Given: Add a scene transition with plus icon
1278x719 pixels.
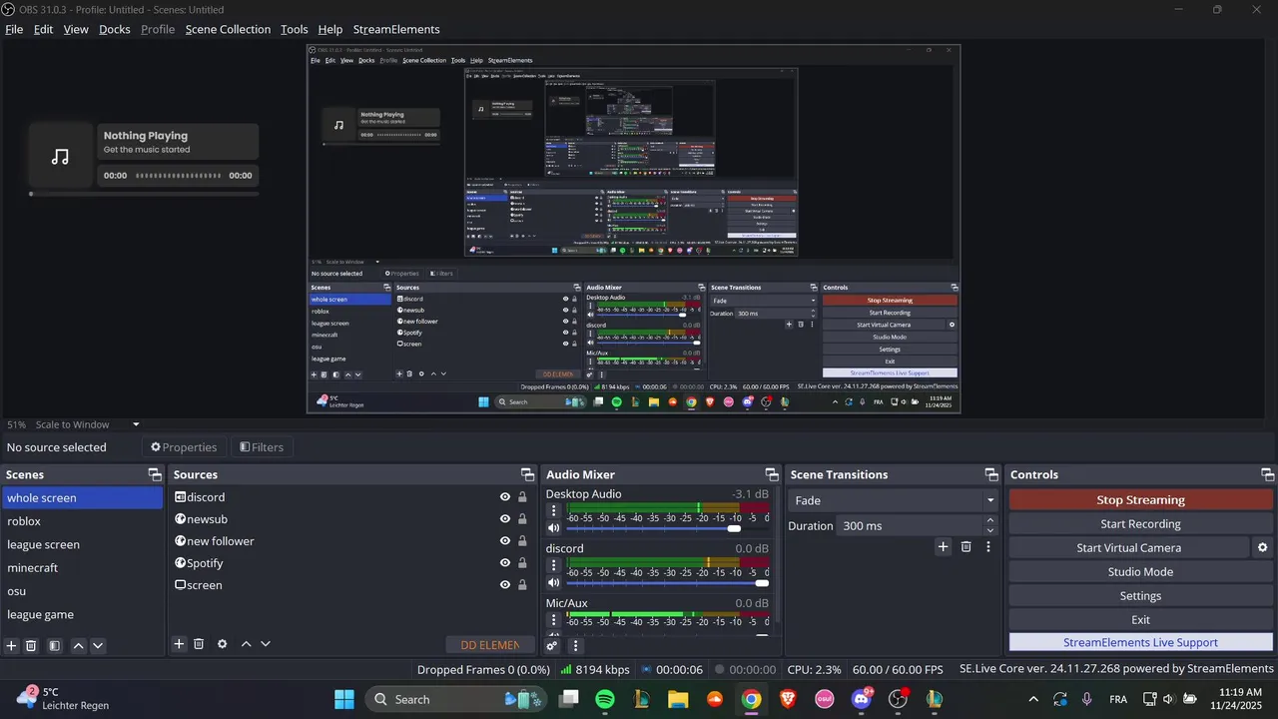Looking at the screenshot, I should (x=943, y=546).
